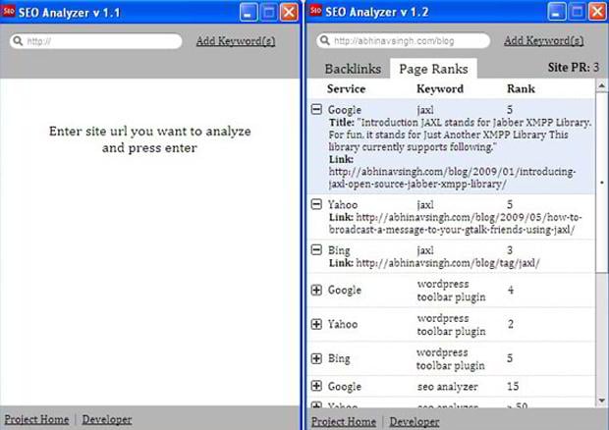Collapse the Bing jaxl result row
The width and height of the screenshot is (609, 430).
(x=316, y=249)
